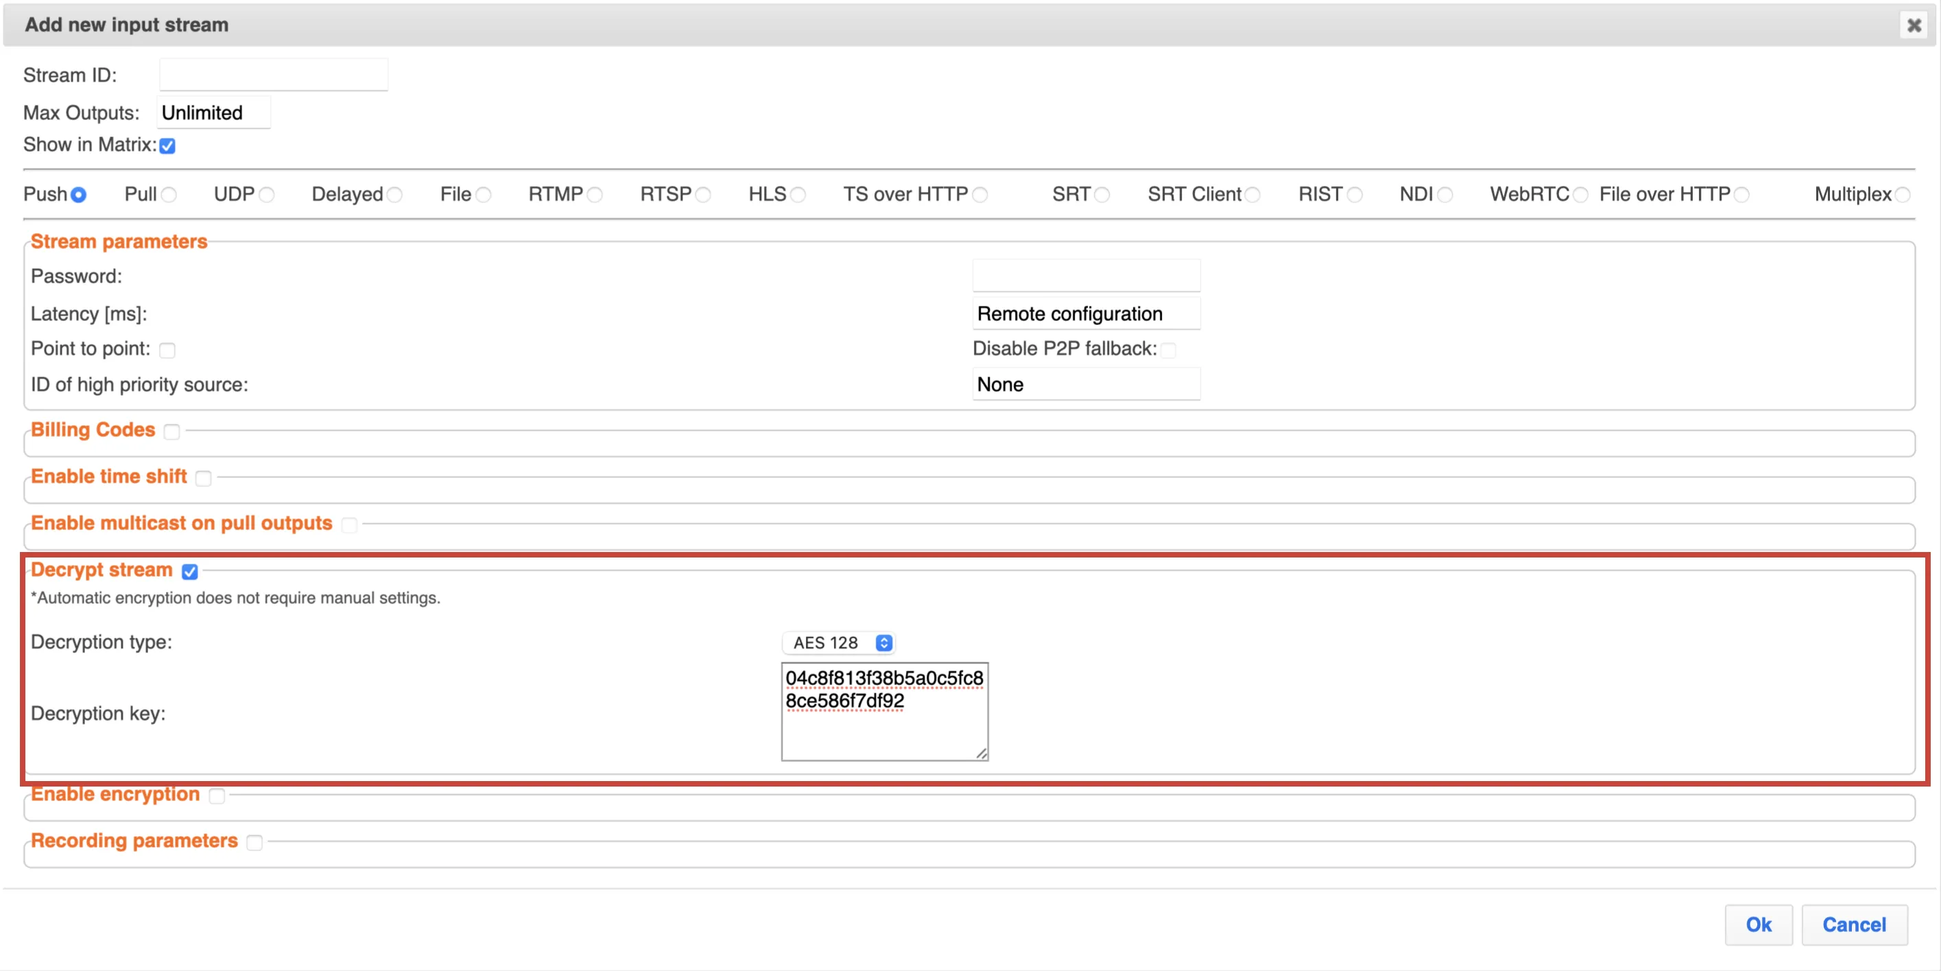Select the NDI radio button
Screen dimensions: 1941x971
1445,195
